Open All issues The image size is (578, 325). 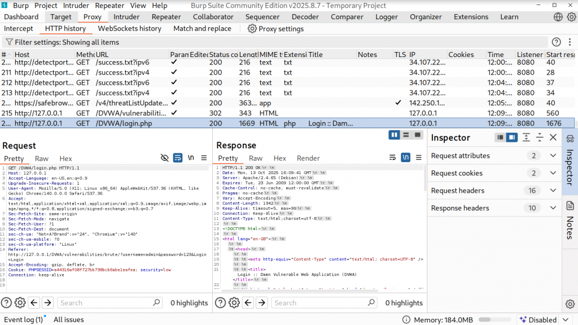(68, 320)
